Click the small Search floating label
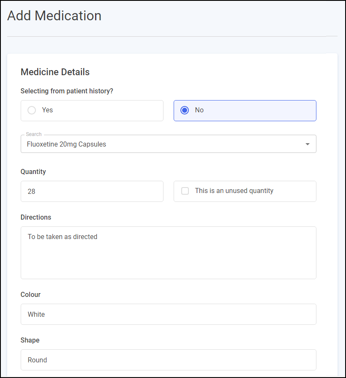 click(x=34, y=134)
